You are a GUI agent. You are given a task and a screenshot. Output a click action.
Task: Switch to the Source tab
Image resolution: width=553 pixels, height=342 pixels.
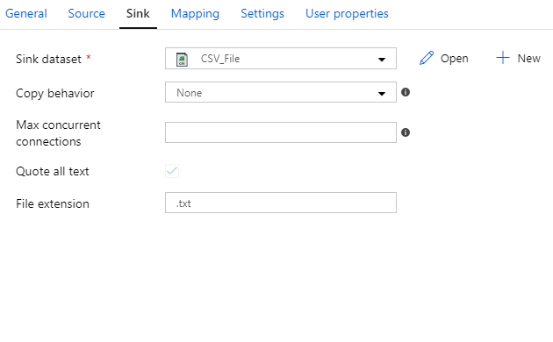tap(86, 13)
